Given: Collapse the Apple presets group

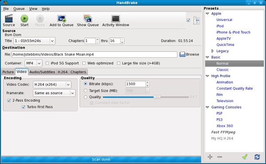Looking at the screenshot, I should click(207, 14).
